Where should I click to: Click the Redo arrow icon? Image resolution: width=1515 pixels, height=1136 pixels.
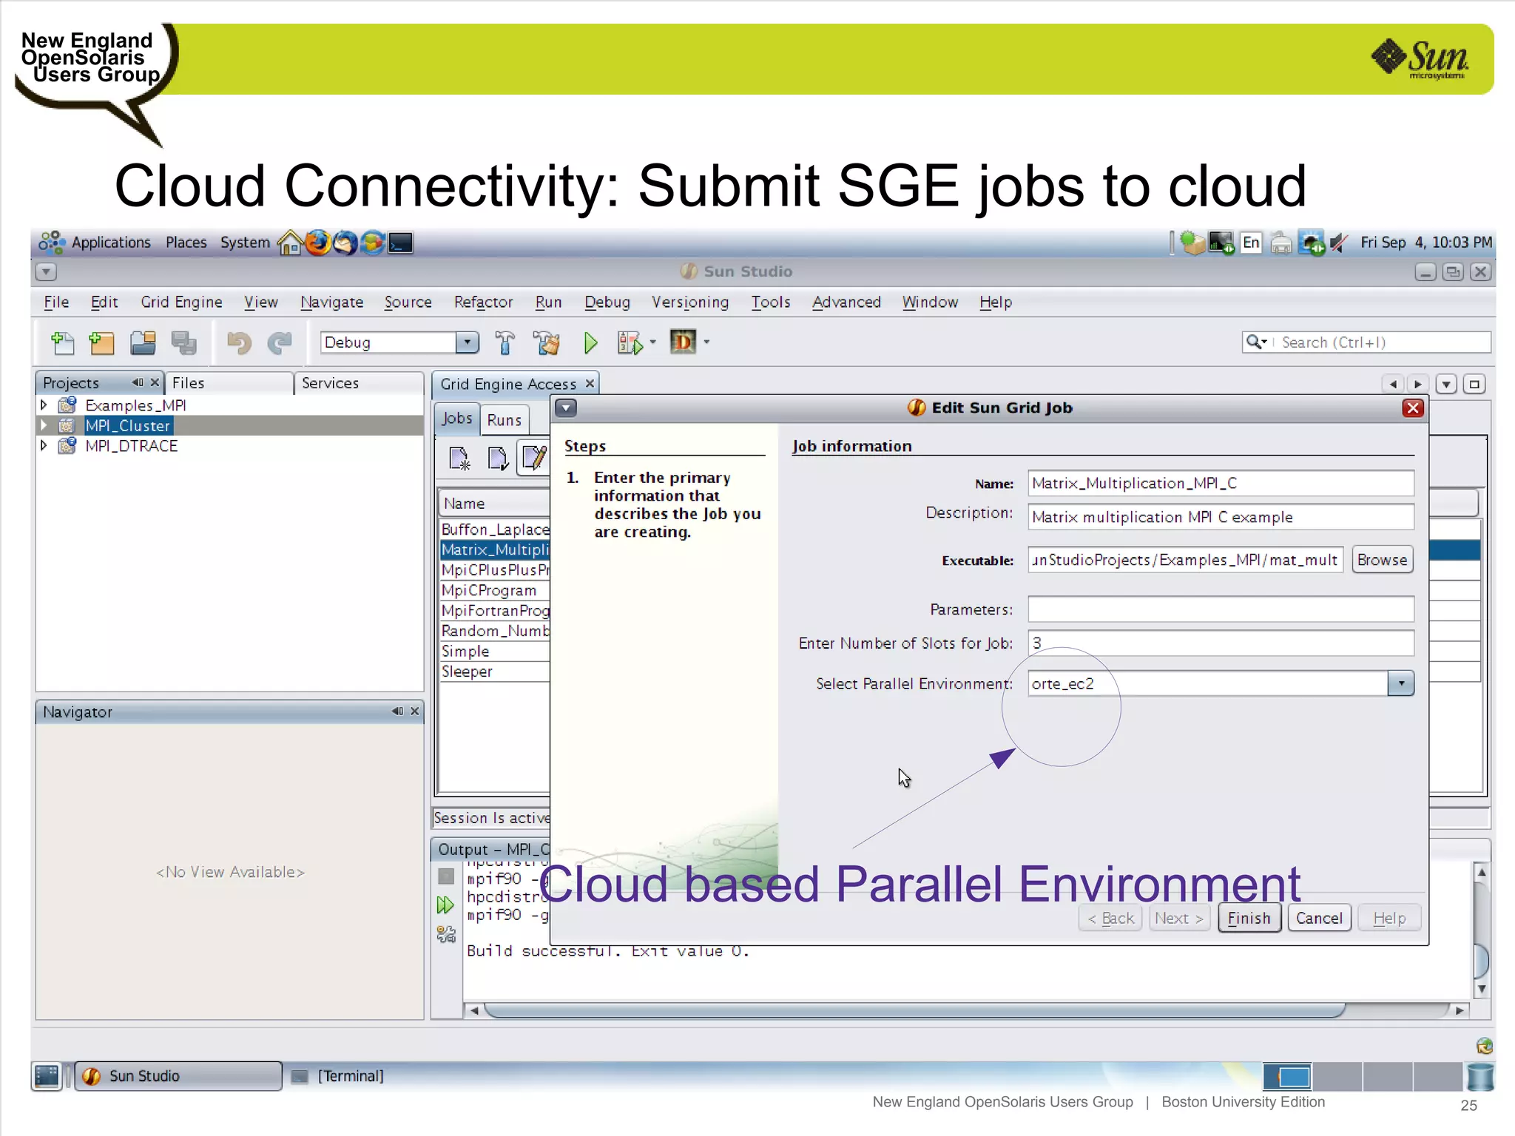click(x=280, y=342)
